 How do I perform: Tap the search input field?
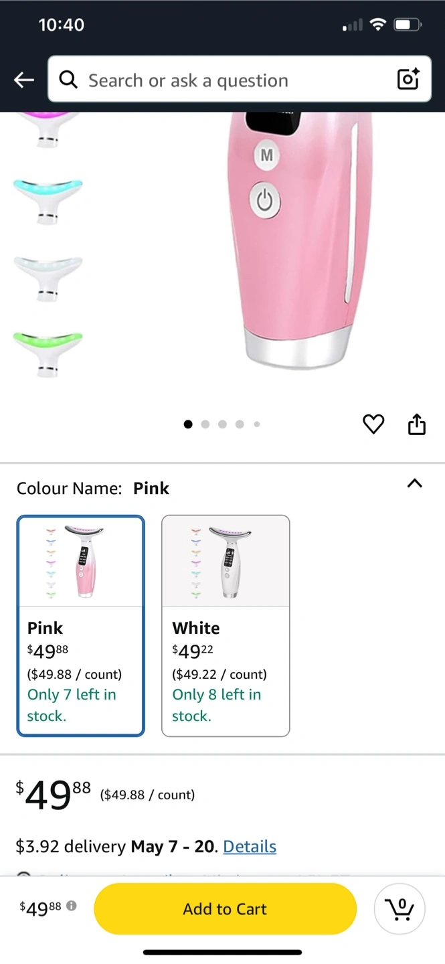click(x=234, y=80)
